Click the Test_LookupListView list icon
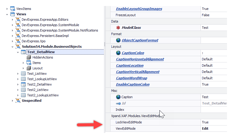 tap(23, 79)
